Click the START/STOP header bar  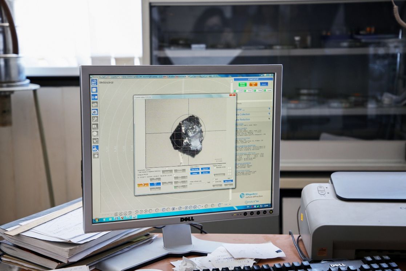click(253, 79)
